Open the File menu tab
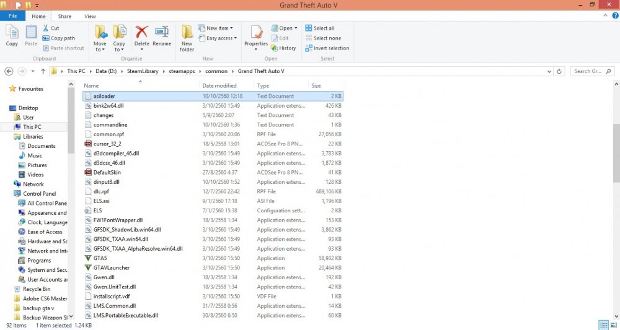 pyautogui.click(x=12, y=16)
